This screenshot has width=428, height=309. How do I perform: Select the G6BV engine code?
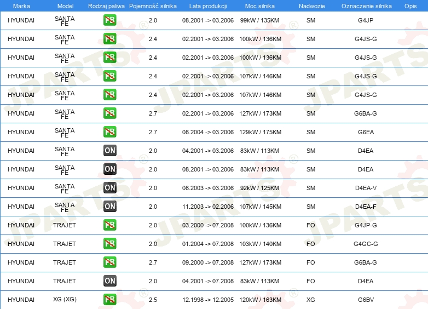366,300
